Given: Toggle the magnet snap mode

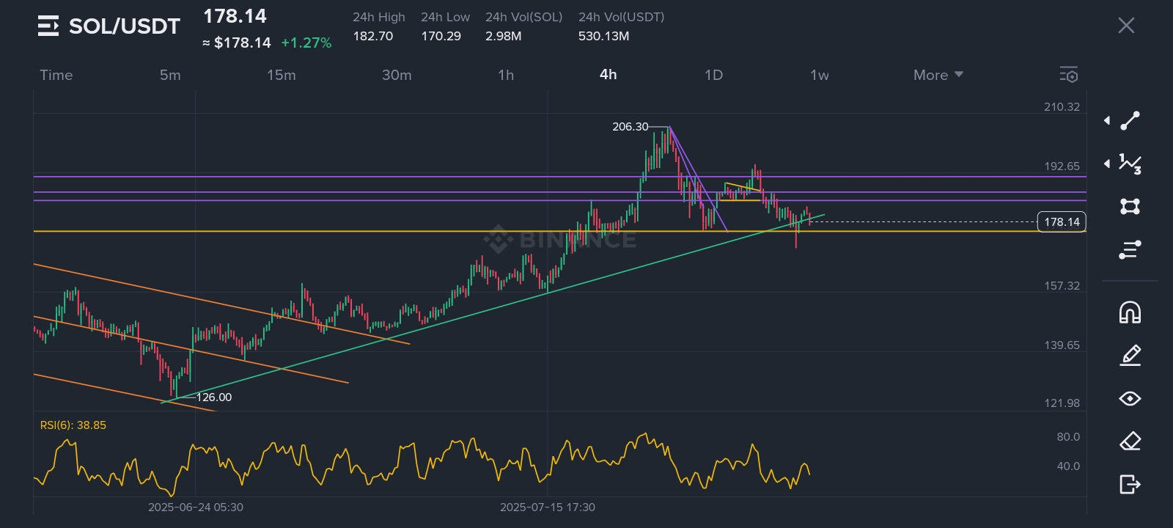Looking at the screenshot, I should coord(1130,312).
